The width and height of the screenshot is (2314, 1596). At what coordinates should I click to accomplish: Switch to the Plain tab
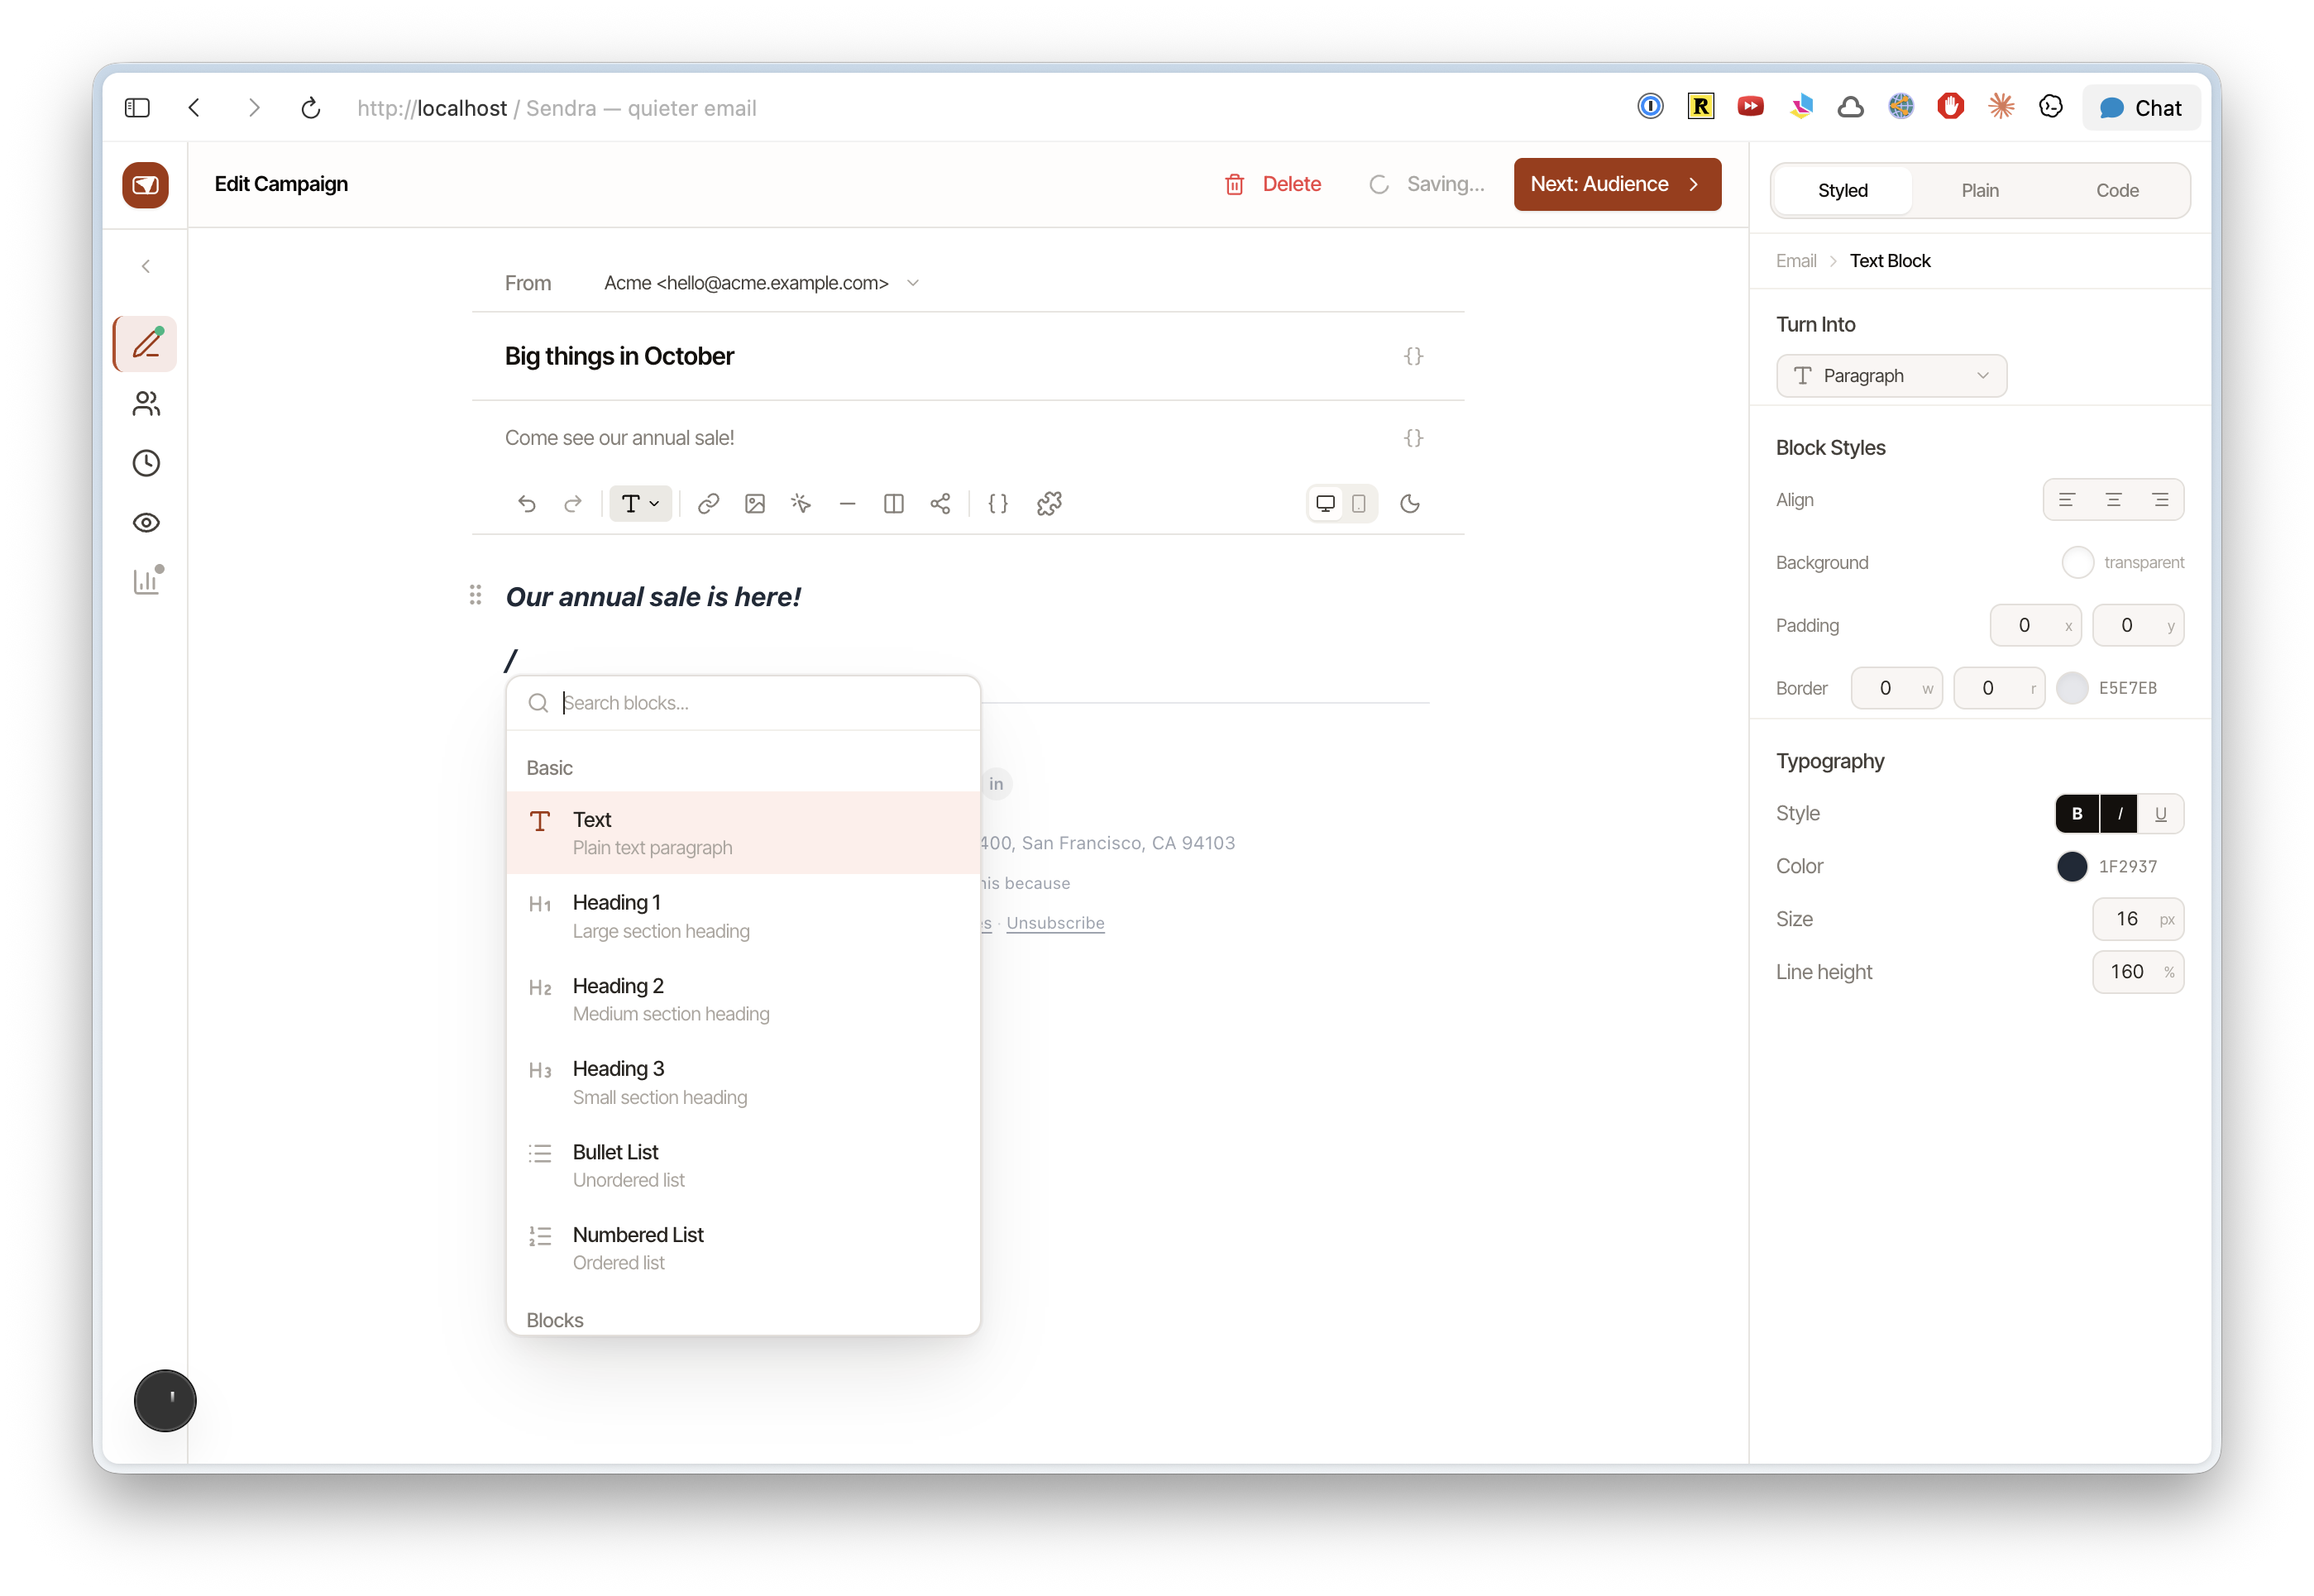1979,190
